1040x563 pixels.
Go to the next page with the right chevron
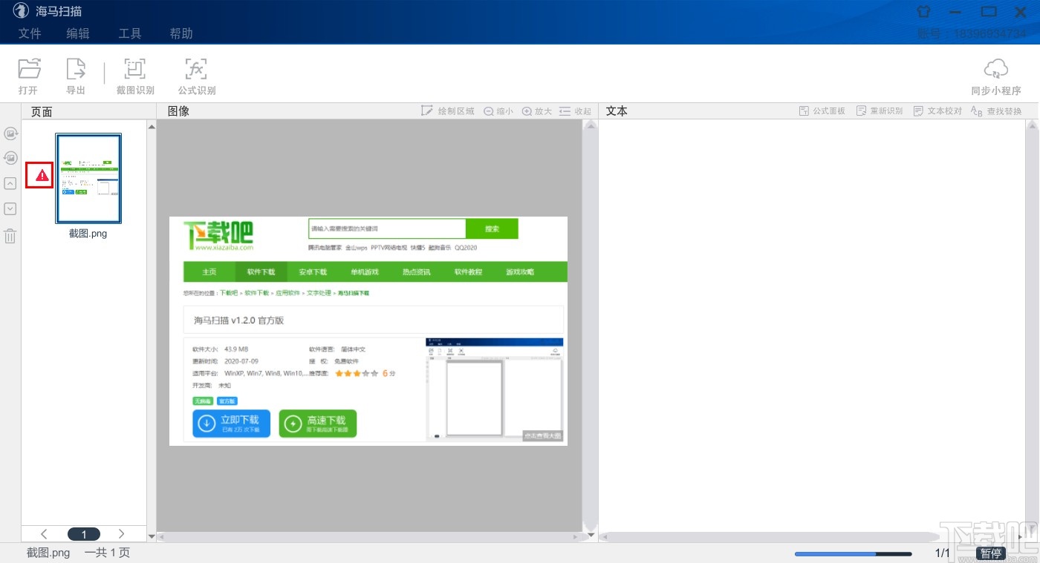(122, 534)
